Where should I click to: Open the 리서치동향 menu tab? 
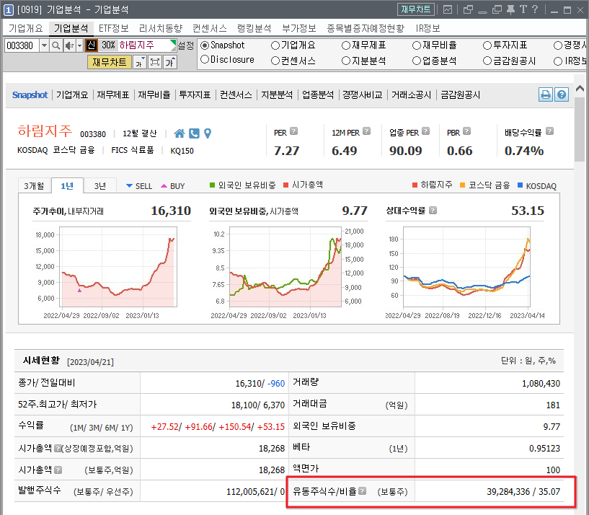(160, 29)
